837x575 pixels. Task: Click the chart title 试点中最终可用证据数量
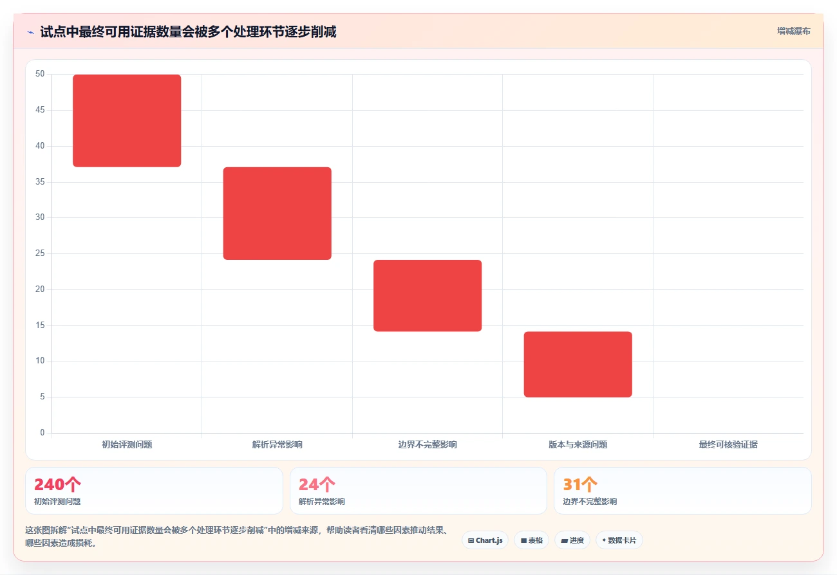[x=188, y=32]
